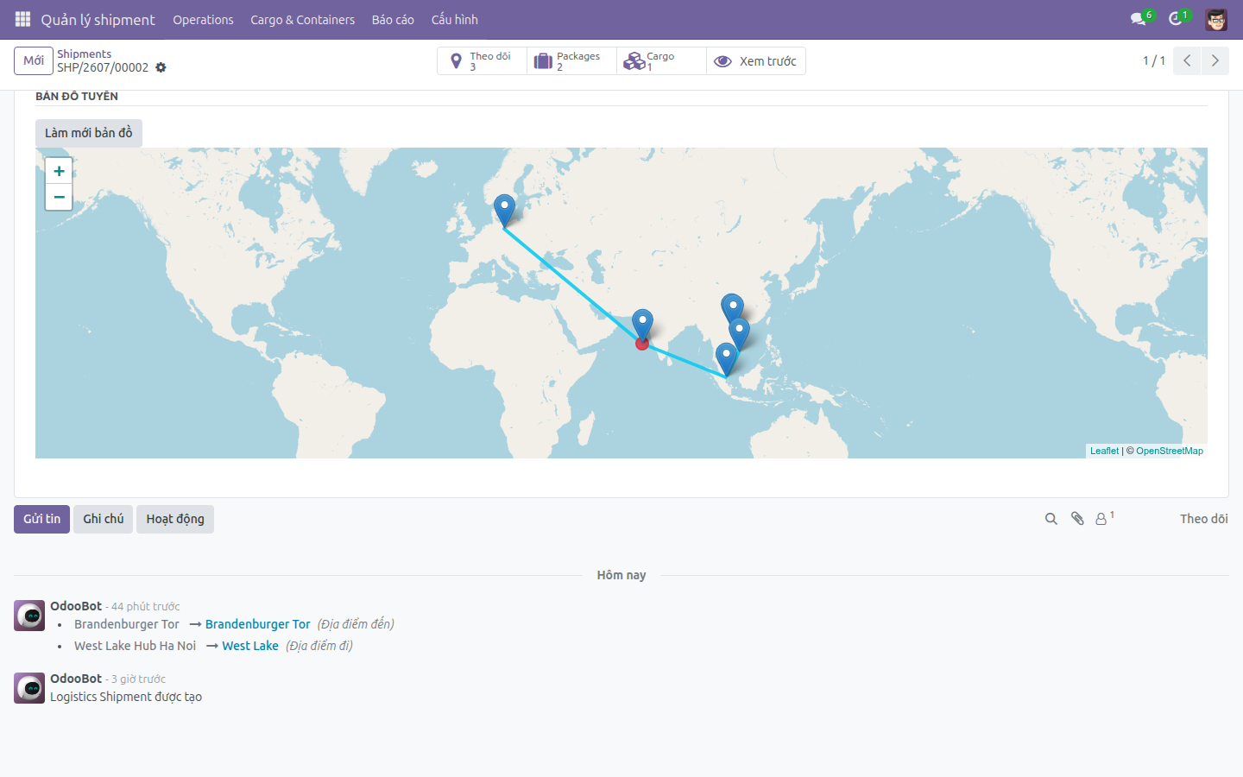Click Làm mới bản đồ button
This screenshot has height=777, width=1243.
[x=89, y=133]
